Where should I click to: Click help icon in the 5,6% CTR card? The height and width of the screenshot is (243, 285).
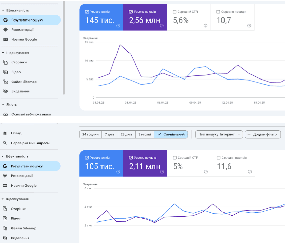pos(205,26)
